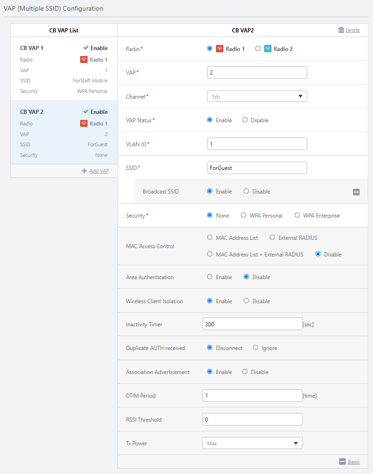Screen dimensions: 373x474
Task: Click the Add VAP link
Action: tap(99, 171)
